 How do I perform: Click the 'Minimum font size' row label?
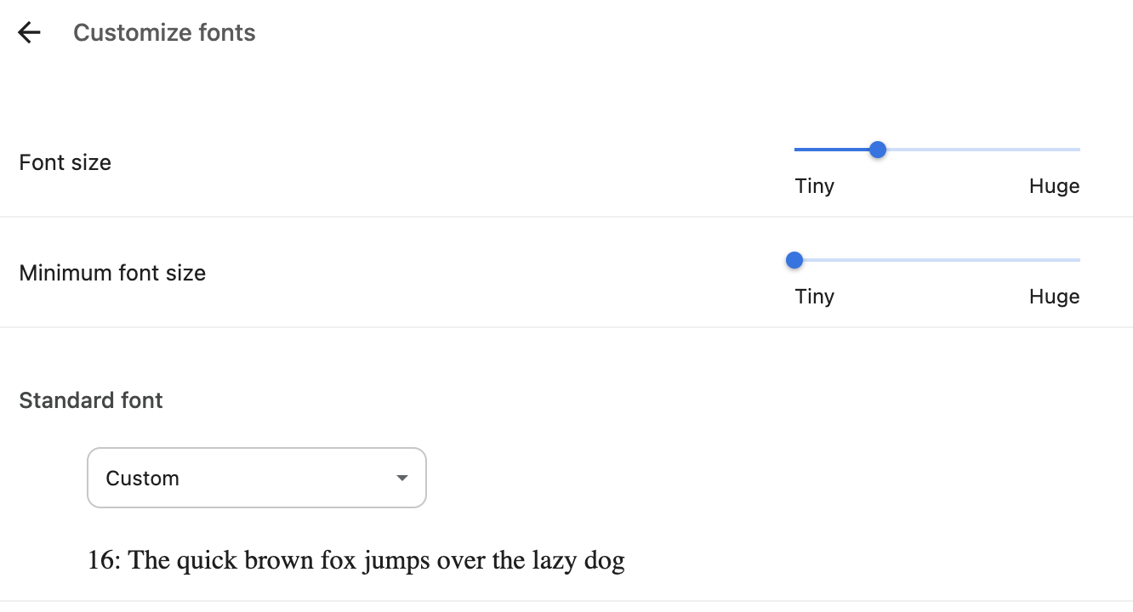click(x=112, y=273)
